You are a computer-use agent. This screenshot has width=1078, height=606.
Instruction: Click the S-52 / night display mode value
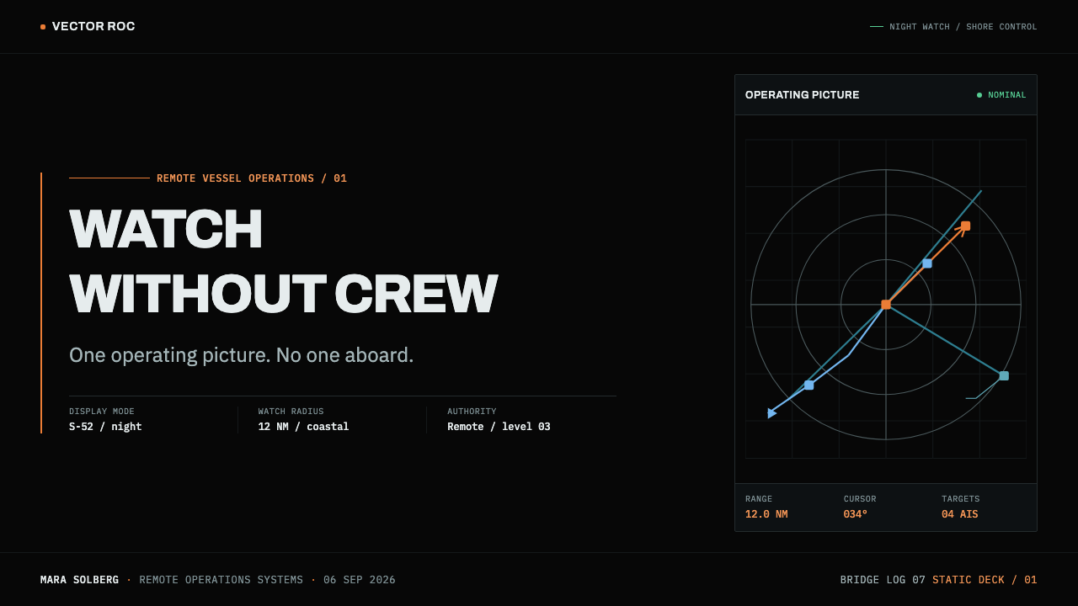pyautogui.click(x=105, y=427)
